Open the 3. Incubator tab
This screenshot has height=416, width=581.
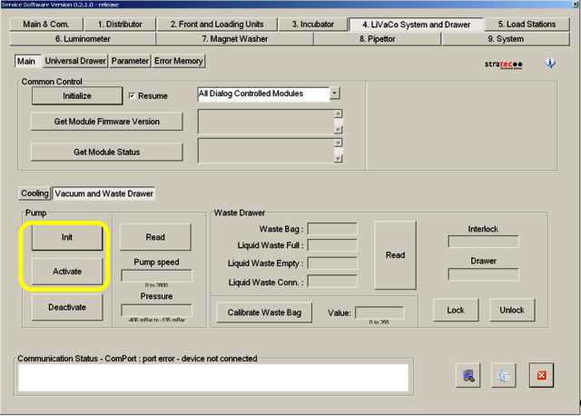(311, 24)
